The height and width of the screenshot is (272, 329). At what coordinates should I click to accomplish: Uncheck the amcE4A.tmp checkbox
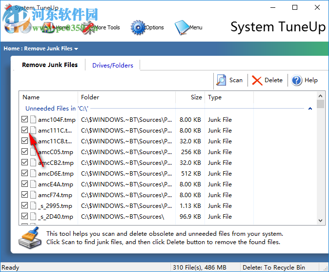[25, 184]
